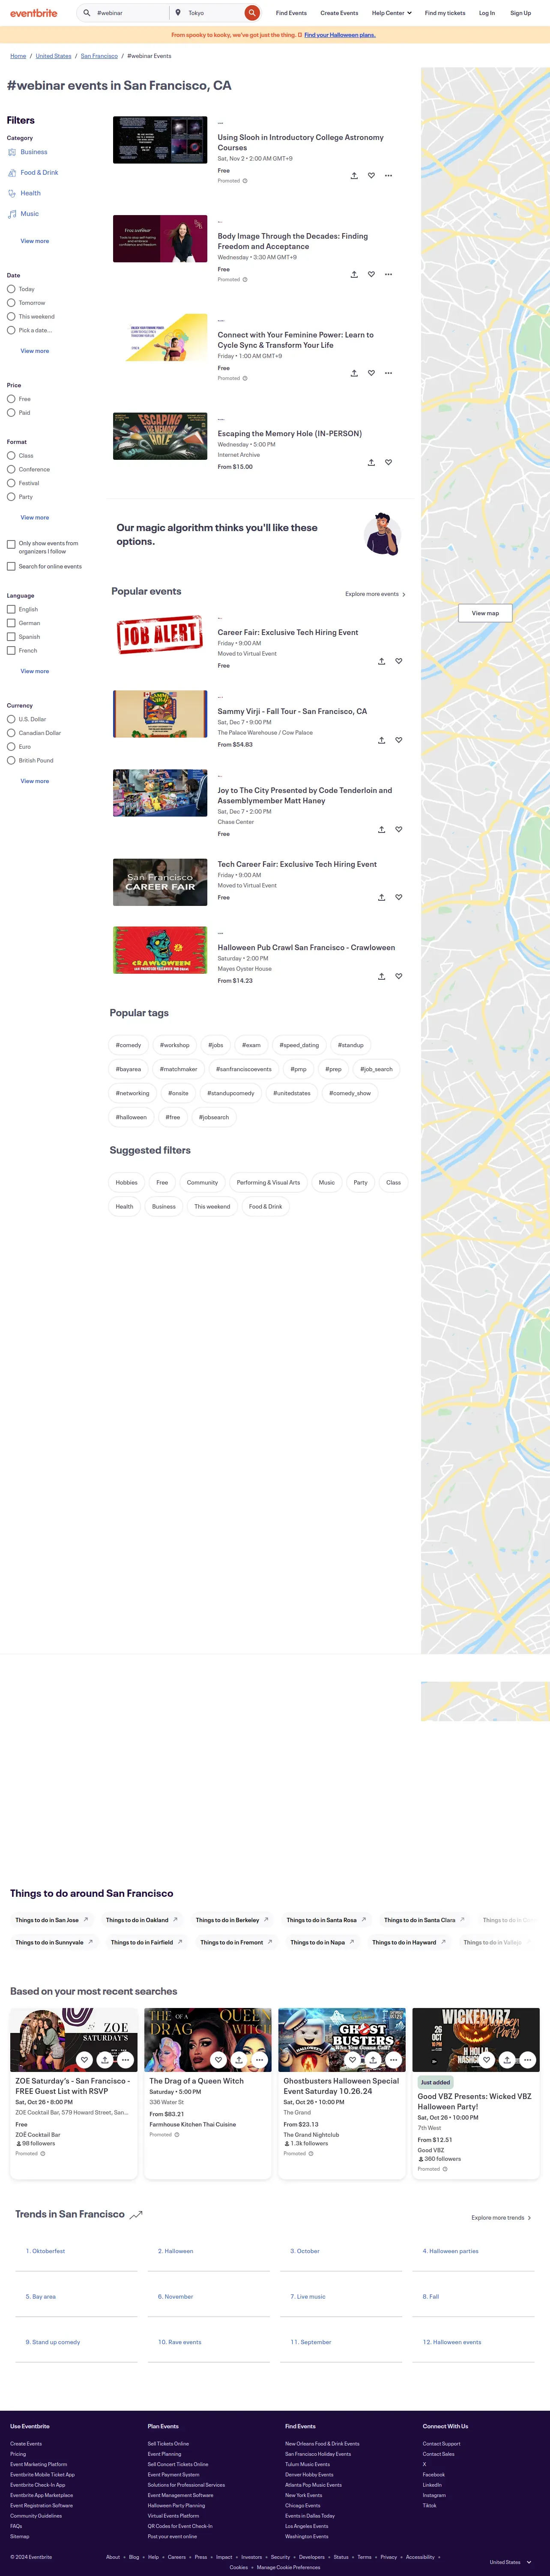Expand View more under Category
Screen dimensions: 550x2576
pyautogui.click(x=35, y=241)
